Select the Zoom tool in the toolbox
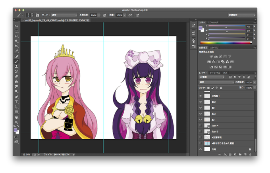The image size is (270, 173). pos(16,122)
